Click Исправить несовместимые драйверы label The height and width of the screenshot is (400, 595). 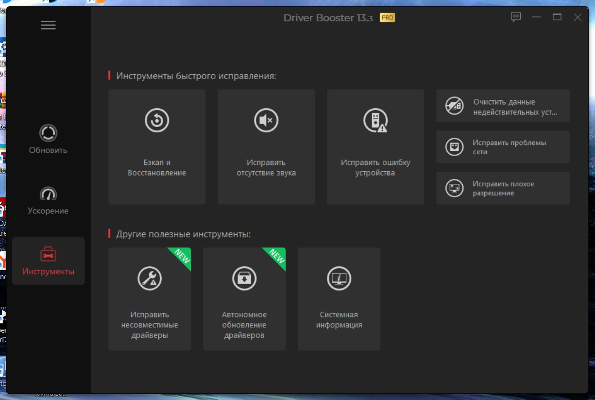[x=150, y=325]
